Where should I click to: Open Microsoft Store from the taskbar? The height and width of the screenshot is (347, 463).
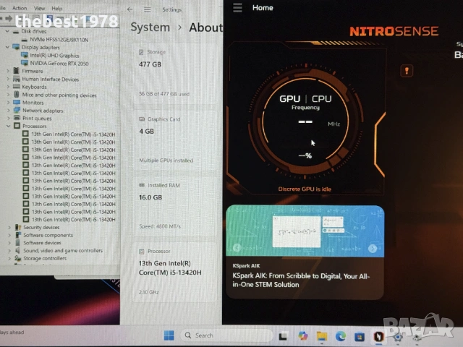point(360,336)
